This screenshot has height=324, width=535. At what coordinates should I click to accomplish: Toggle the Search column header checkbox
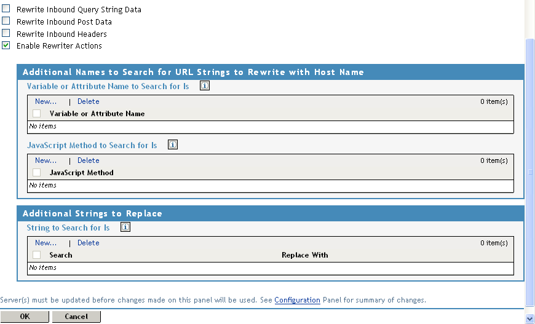point(37,255)
